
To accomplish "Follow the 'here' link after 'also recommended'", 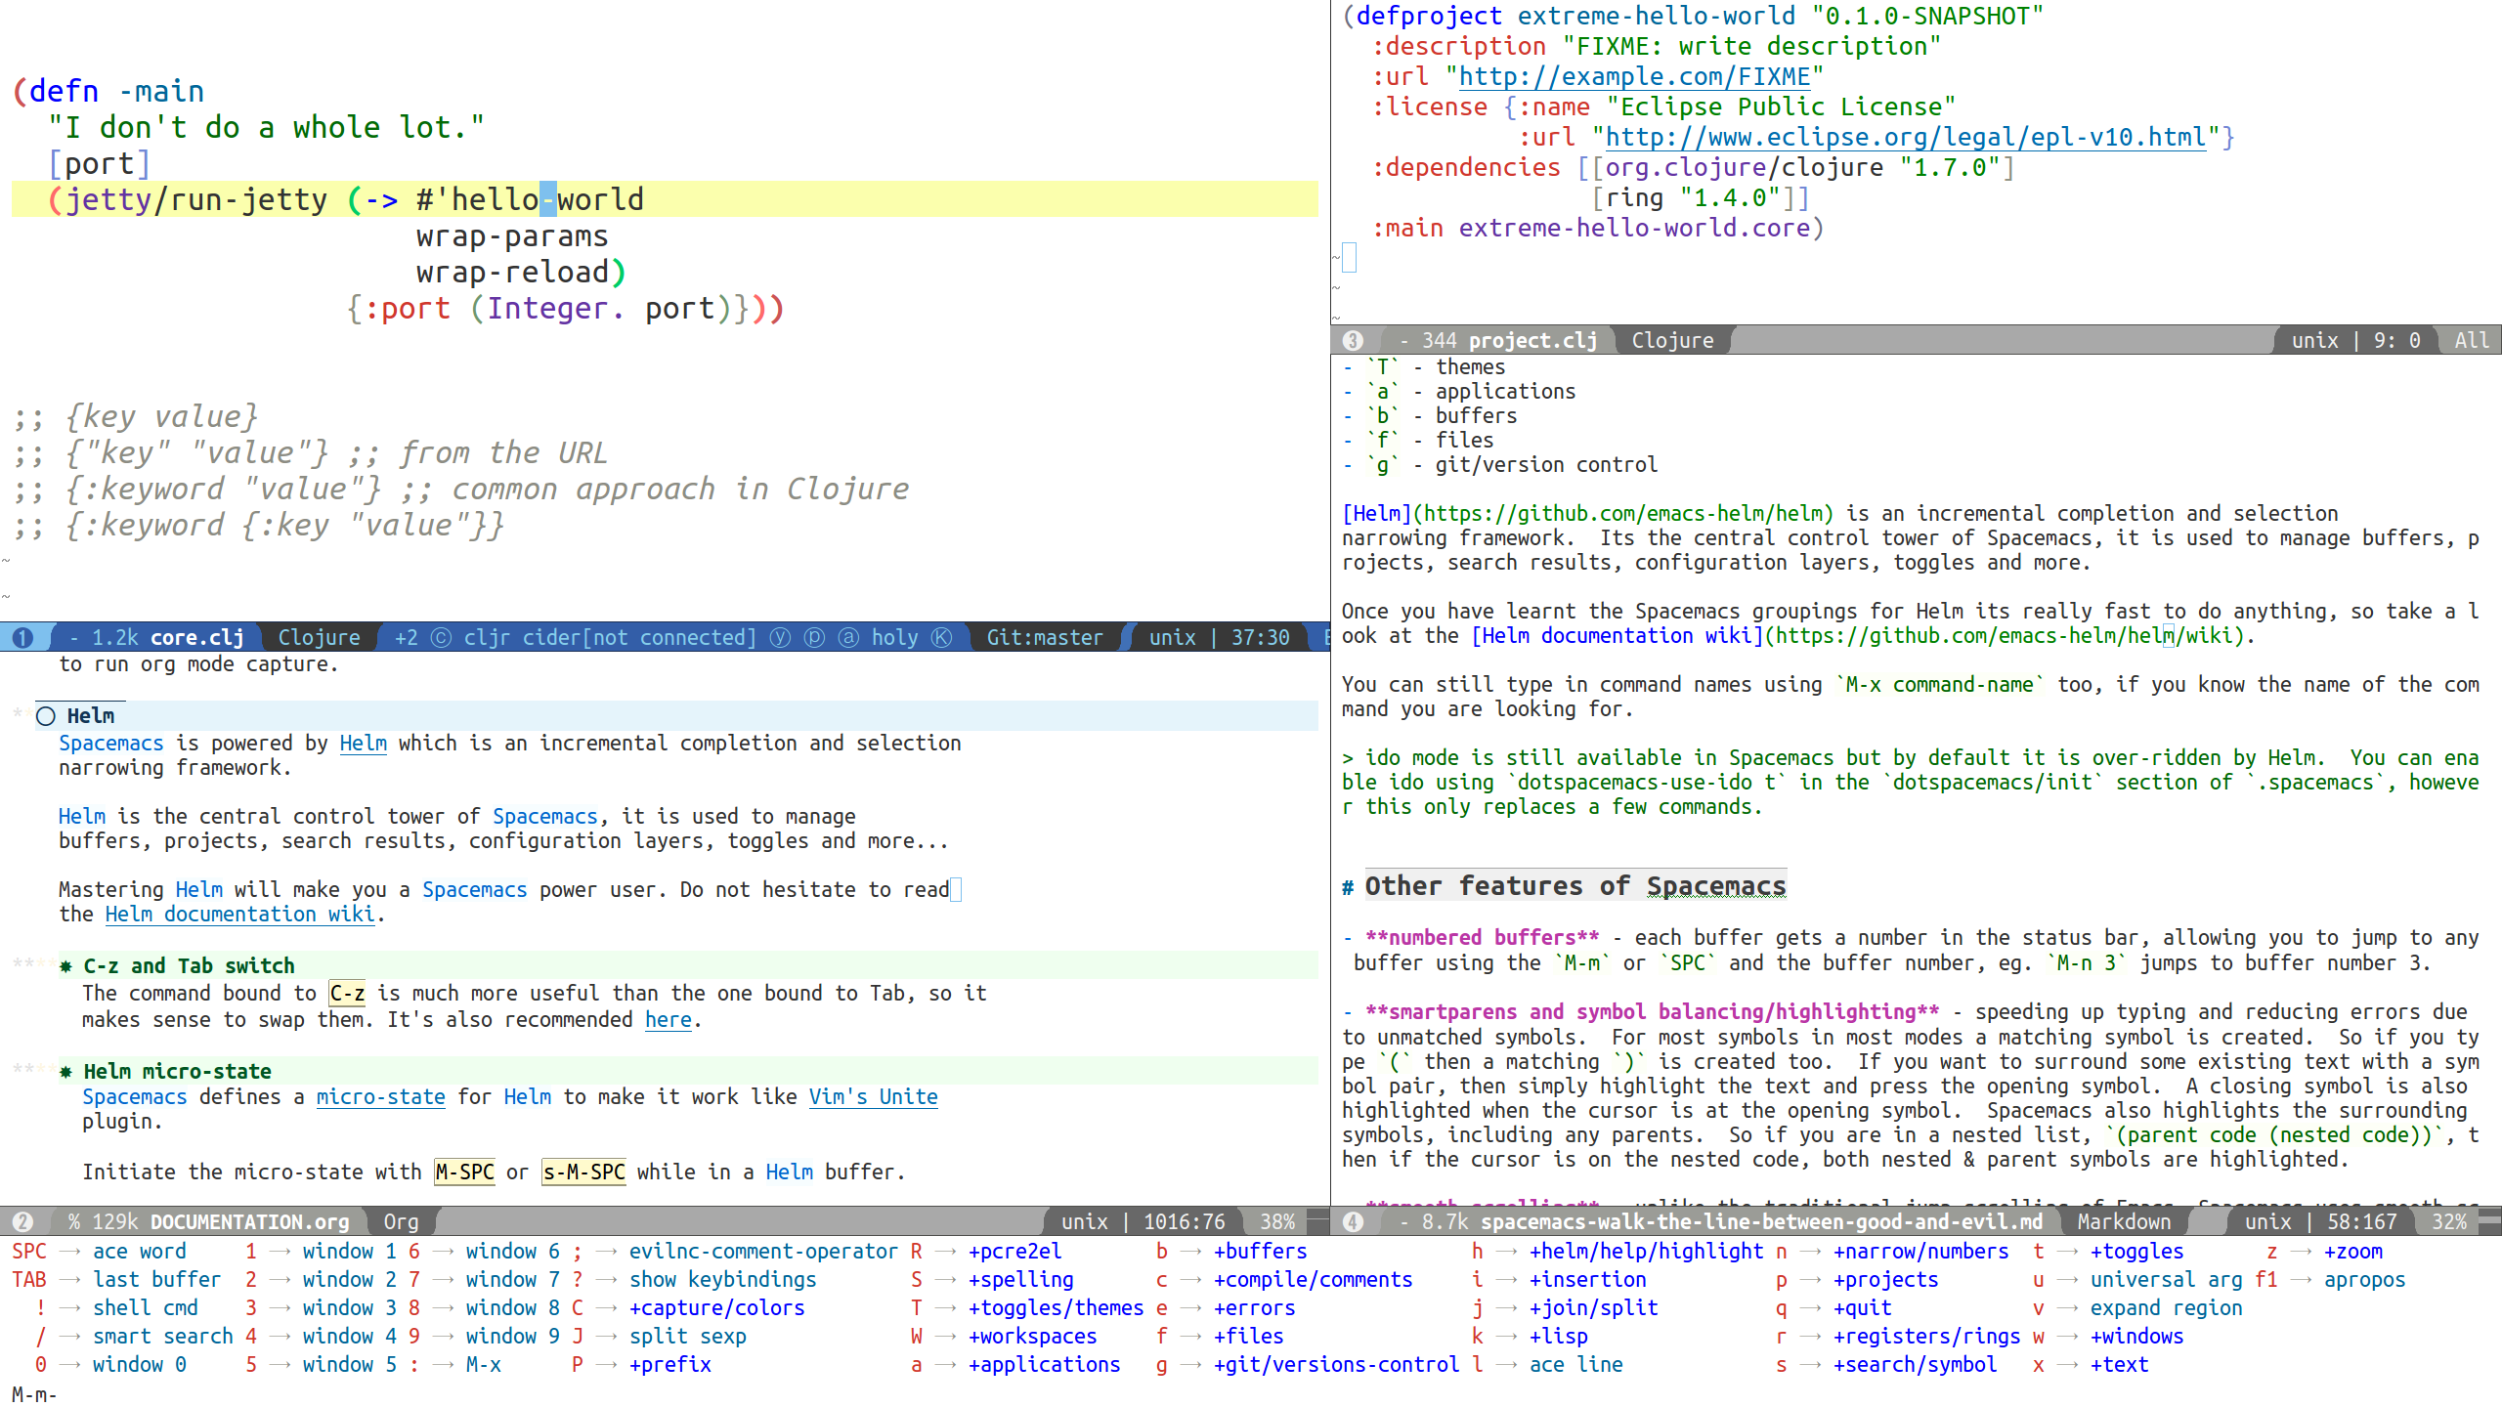I will tap(669, 1020).
